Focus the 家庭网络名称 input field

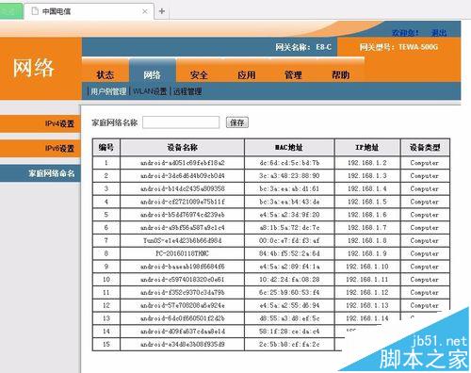tap(181, 122)
